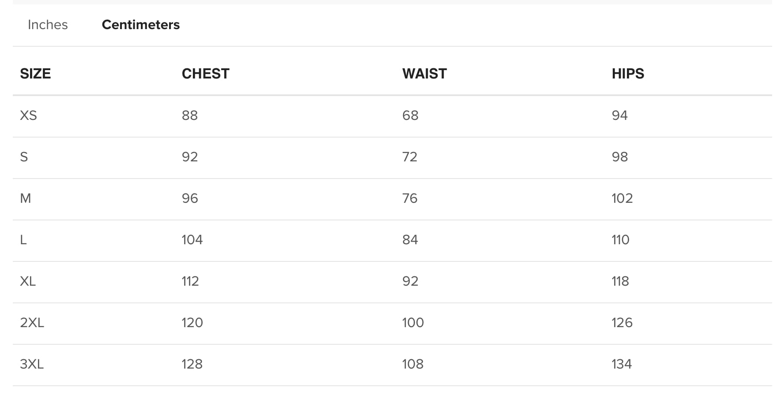Image resolution: width=777 pixels, height=410 pixels.
Task: Click waist value 100 for 2XL
Action: tap(413, 323)
